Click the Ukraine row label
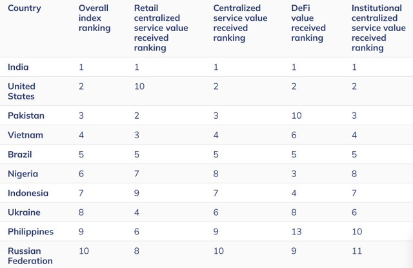Image resolution: width=413 pixels, height=268 pixels. coord(24,212)
